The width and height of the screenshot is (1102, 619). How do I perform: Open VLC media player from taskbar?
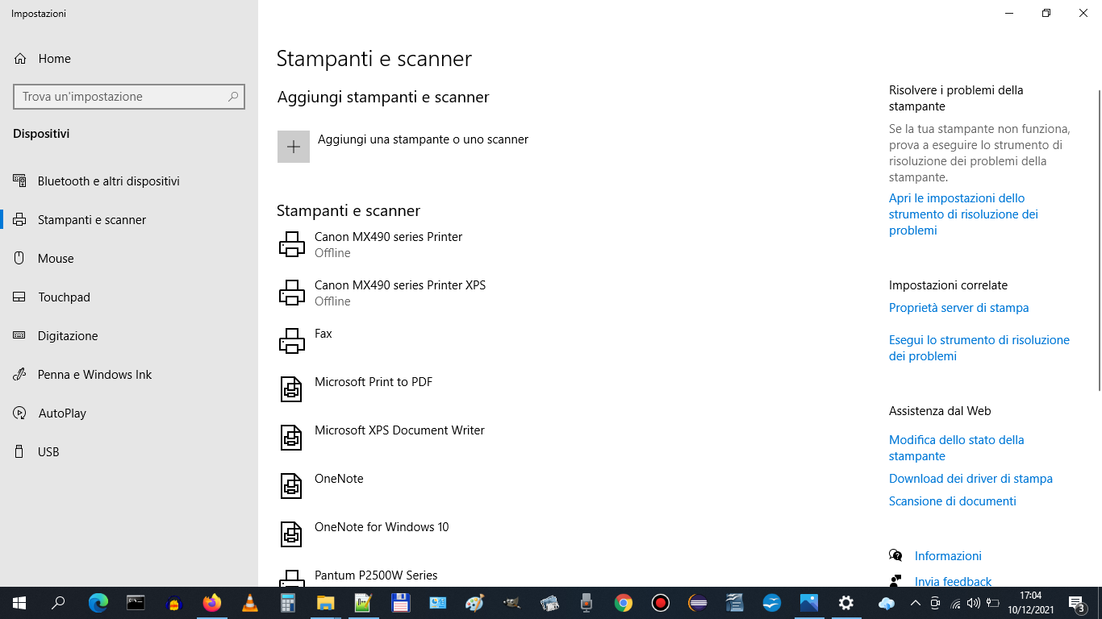point(250,603)
